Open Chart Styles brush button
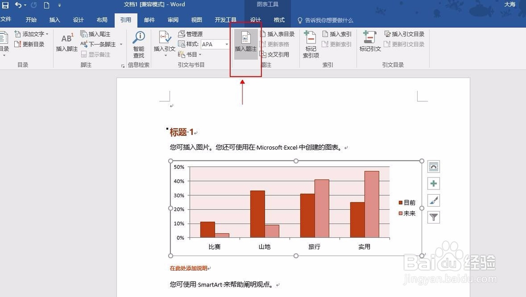526x297 pixels. click(x=433, y=200)
